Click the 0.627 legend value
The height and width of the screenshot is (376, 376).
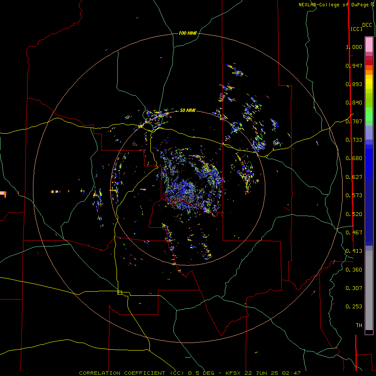point(354,177)
